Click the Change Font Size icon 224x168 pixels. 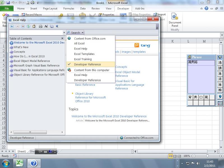point(46,26)
